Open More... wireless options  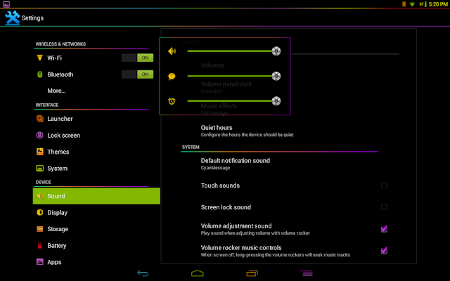coord(96,91)
